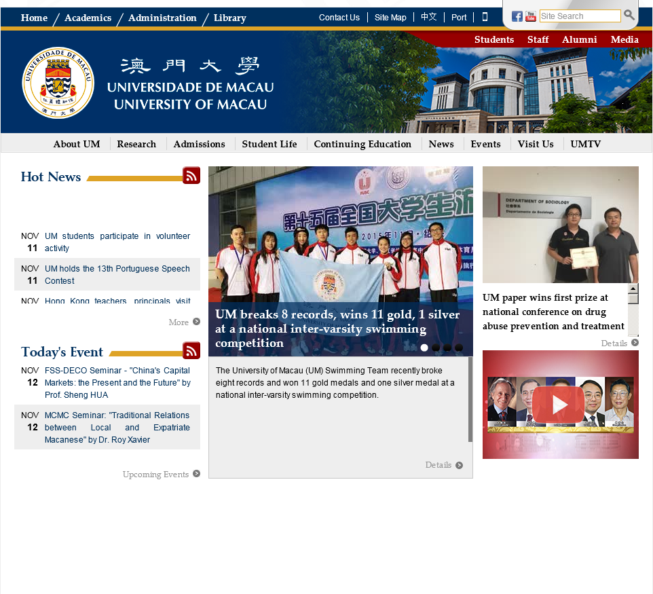The image size is (653, 594).
Task: Open the UMTV menu
Action: coord(586,144)
